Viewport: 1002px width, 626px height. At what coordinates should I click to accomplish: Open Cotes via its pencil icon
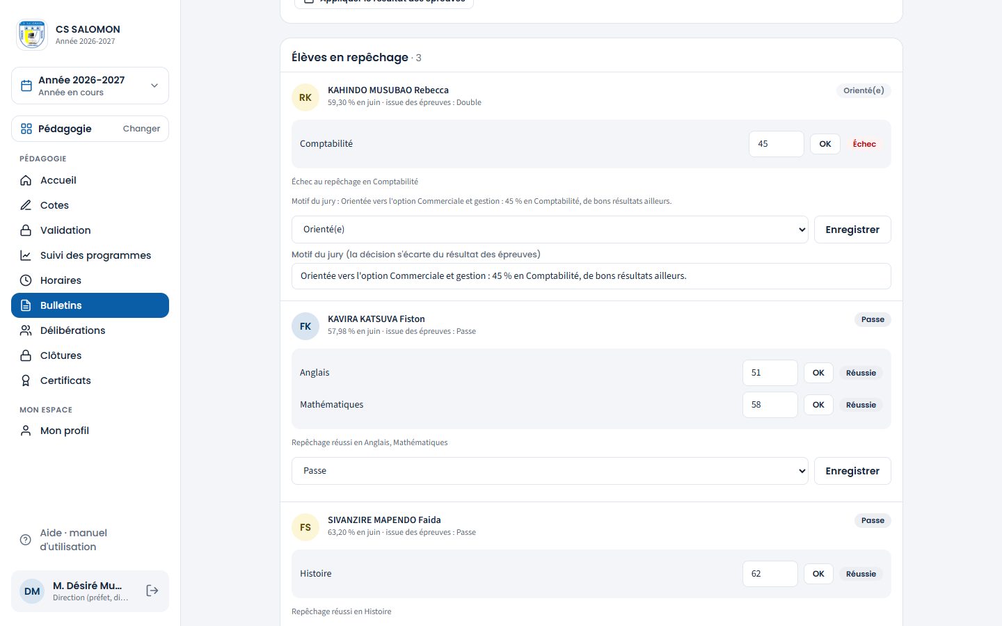[x=26, y=205]
